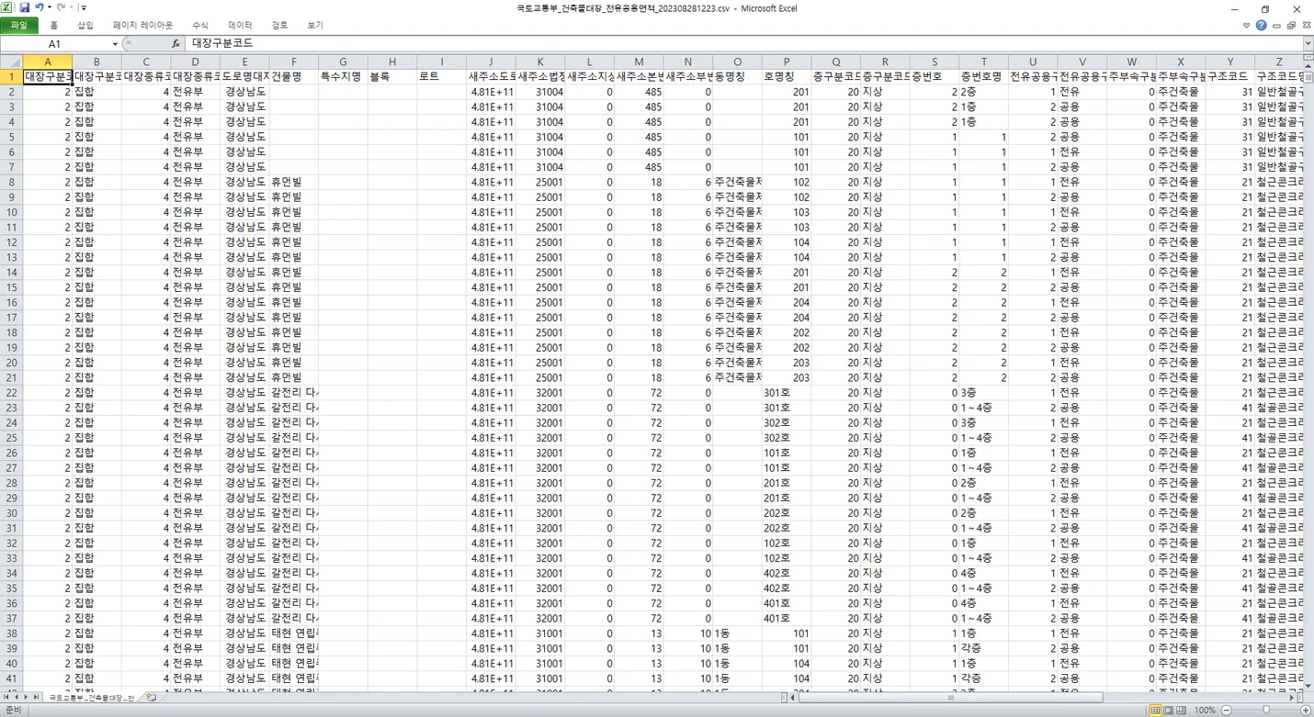1314x717 pixels.
Task: Expand the Name Box dropdown arrow
Action: pos(115,44)
